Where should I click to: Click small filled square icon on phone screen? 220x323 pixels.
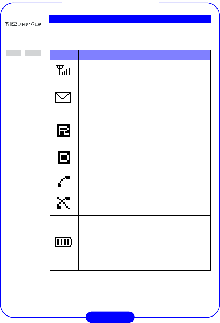(x=24, y=24)
